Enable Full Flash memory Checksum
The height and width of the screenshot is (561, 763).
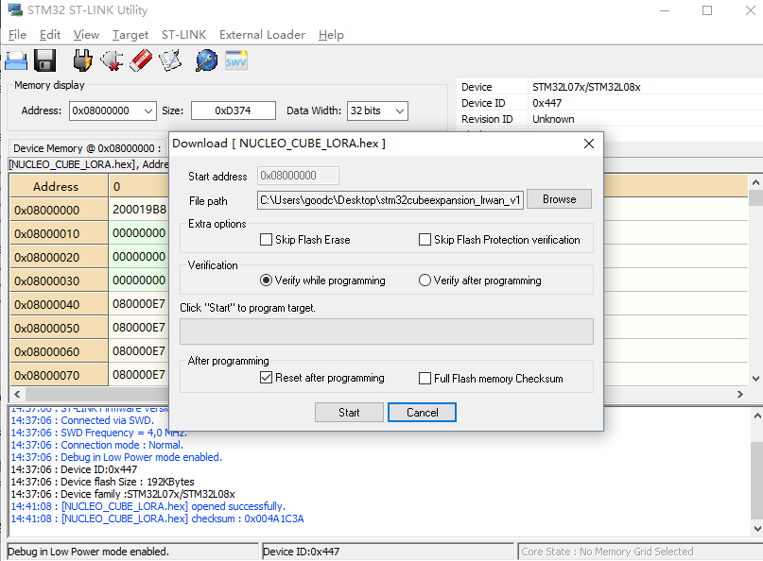click(x=425, y=378)
